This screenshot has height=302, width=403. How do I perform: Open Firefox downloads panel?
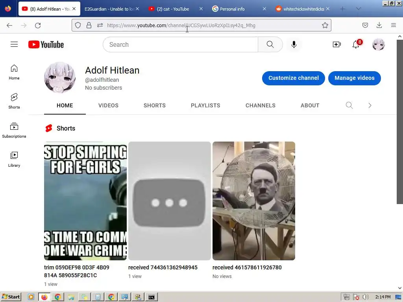(379, 25)
